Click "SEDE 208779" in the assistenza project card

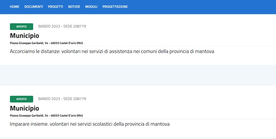pos(75,27)
